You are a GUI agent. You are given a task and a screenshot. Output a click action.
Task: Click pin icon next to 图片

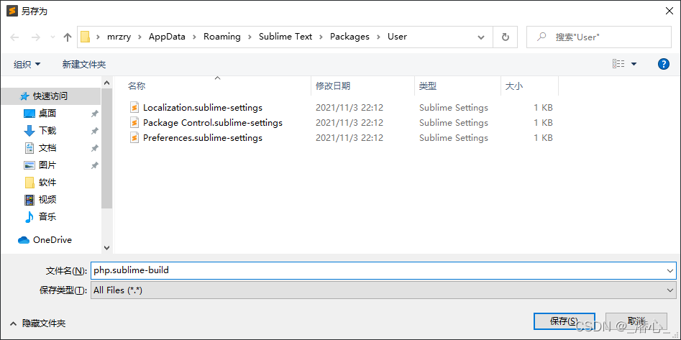pos(94,165)
